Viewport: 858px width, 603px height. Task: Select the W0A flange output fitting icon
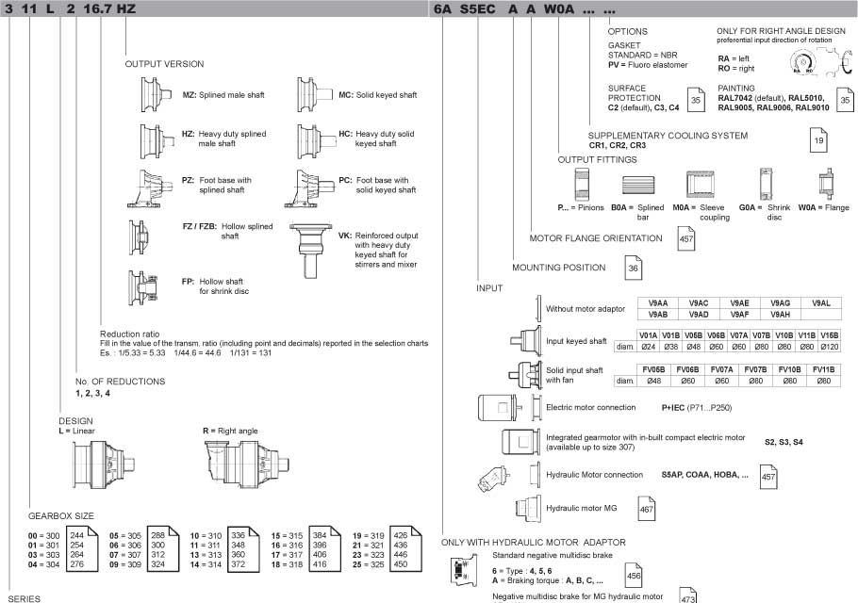click(x=827, y=183)
